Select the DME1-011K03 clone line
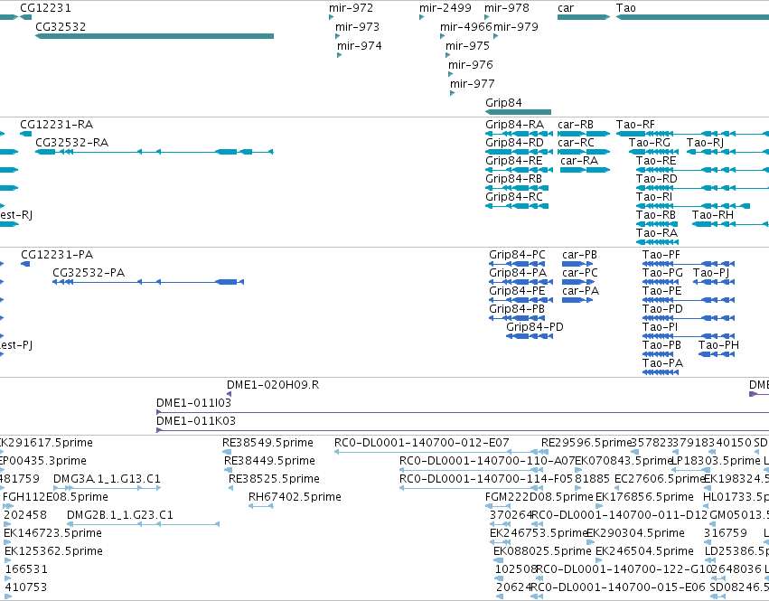769x601 pixels. pyautogui.click(x=463, y=430)
